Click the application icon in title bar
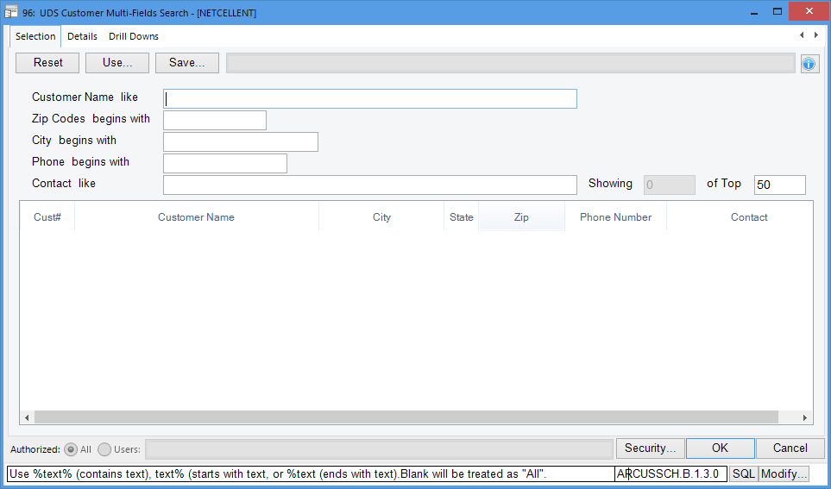The height and width of the screenshot is (489, 831). point(12,13)
